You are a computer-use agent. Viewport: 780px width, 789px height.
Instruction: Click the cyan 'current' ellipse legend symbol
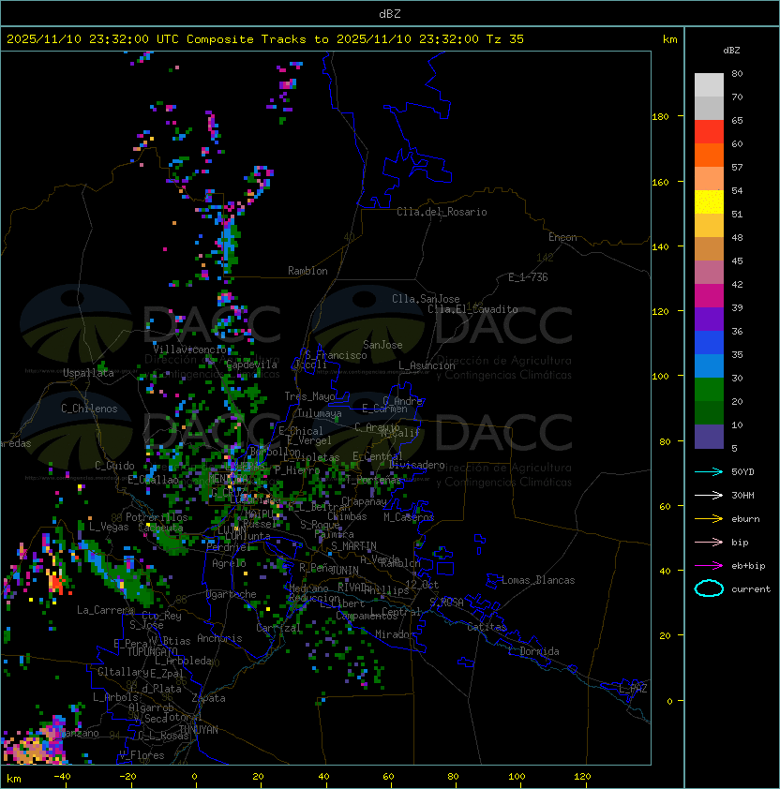coord(709,588)
